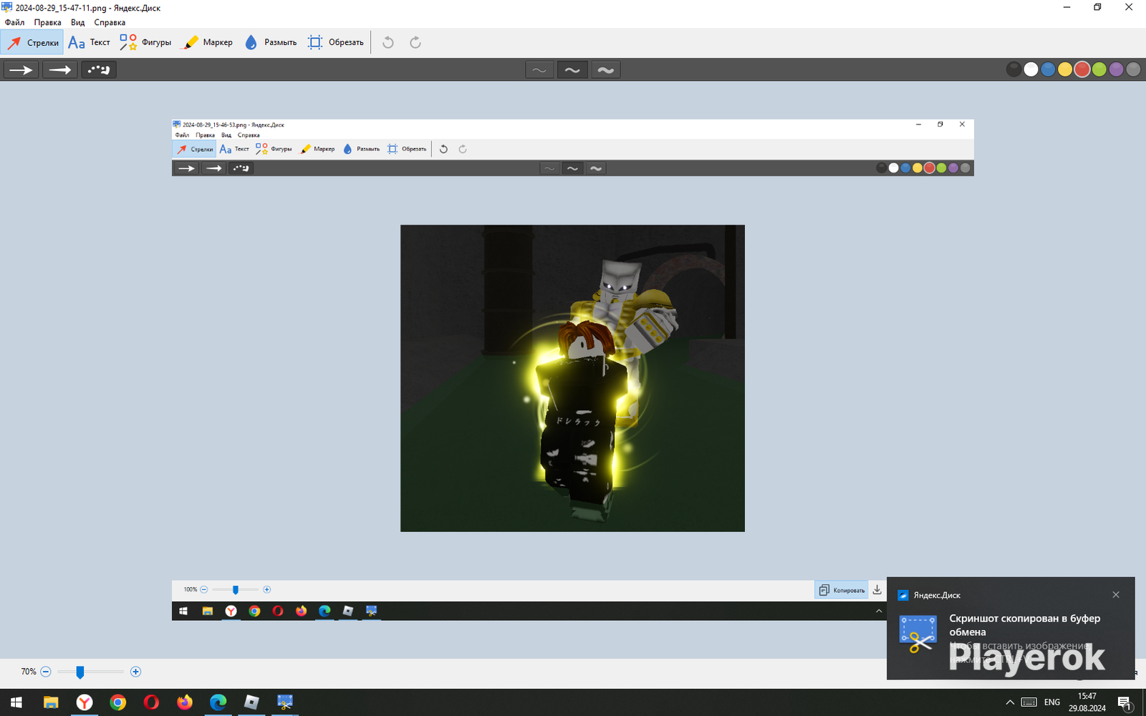Select the Стрелки arrow tool

coord(32,42)
